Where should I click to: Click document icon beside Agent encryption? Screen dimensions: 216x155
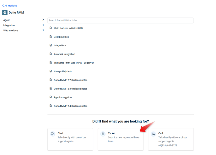click(51, 97)
